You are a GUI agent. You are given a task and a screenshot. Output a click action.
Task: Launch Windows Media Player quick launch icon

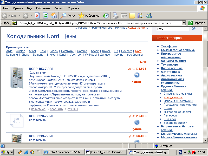pos(32,152)
